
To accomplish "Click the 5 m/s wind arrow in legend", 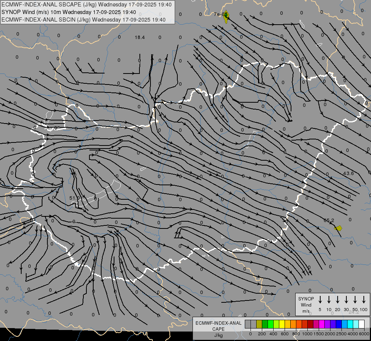I will click(x=320, y=300).
